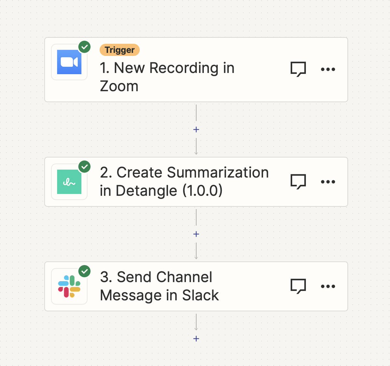Open the three-dot menu for the Slack step

328,286
